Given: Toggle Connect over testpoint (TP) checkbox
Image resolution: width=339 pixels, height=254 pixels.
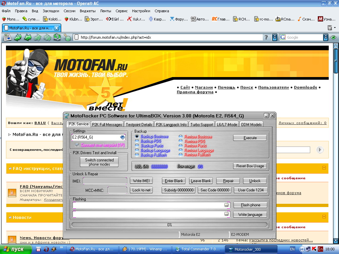Looking at the screenshot, I should (x=77, y=145).
